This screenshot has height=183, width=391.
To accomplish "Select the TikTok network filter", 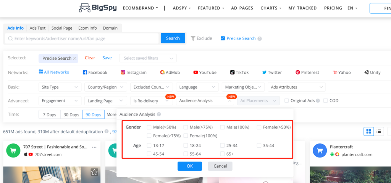I will tap(239, 73).
